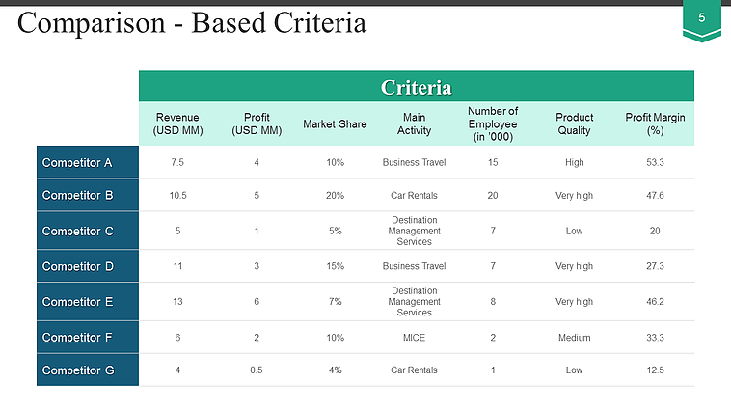The height and width of the screenshot is (411, 731).
Task: Click the Product Quality column header
Action: pos(574,123)
